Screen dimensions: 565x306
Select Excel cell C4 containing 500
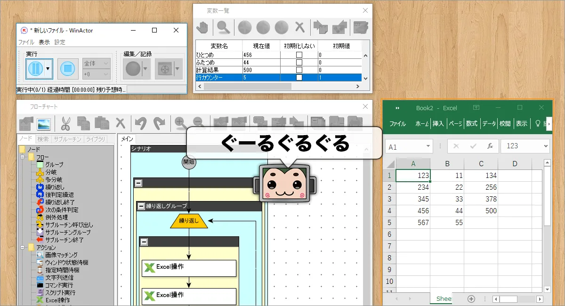click(x=481, y=211)
